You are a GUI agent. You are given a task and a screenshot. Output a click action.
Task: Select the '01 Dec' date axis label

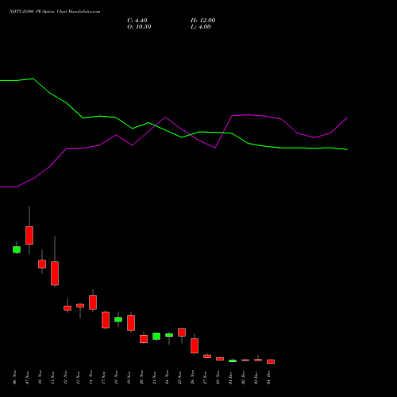coord(230,377)
